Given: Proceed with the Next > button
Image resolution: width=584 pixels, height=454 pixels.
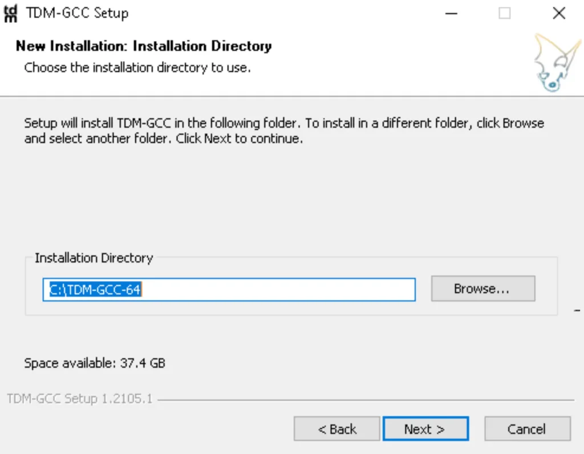Looking at the screenshot, I should (x=425, y=429).
